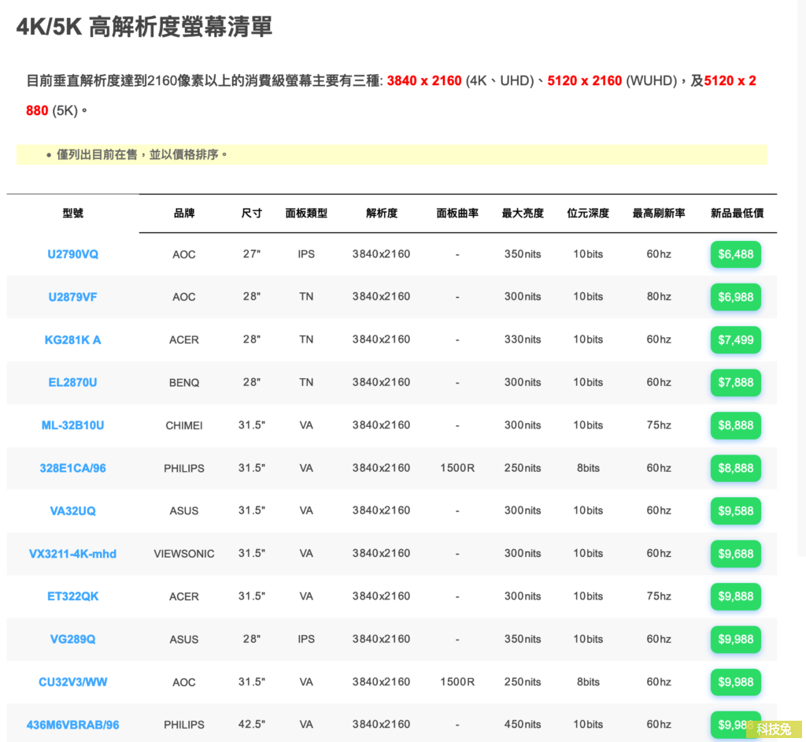Click the red 3840 x 2160 text
This screenshot has width=806, height=742.
(x=424, y=81)
